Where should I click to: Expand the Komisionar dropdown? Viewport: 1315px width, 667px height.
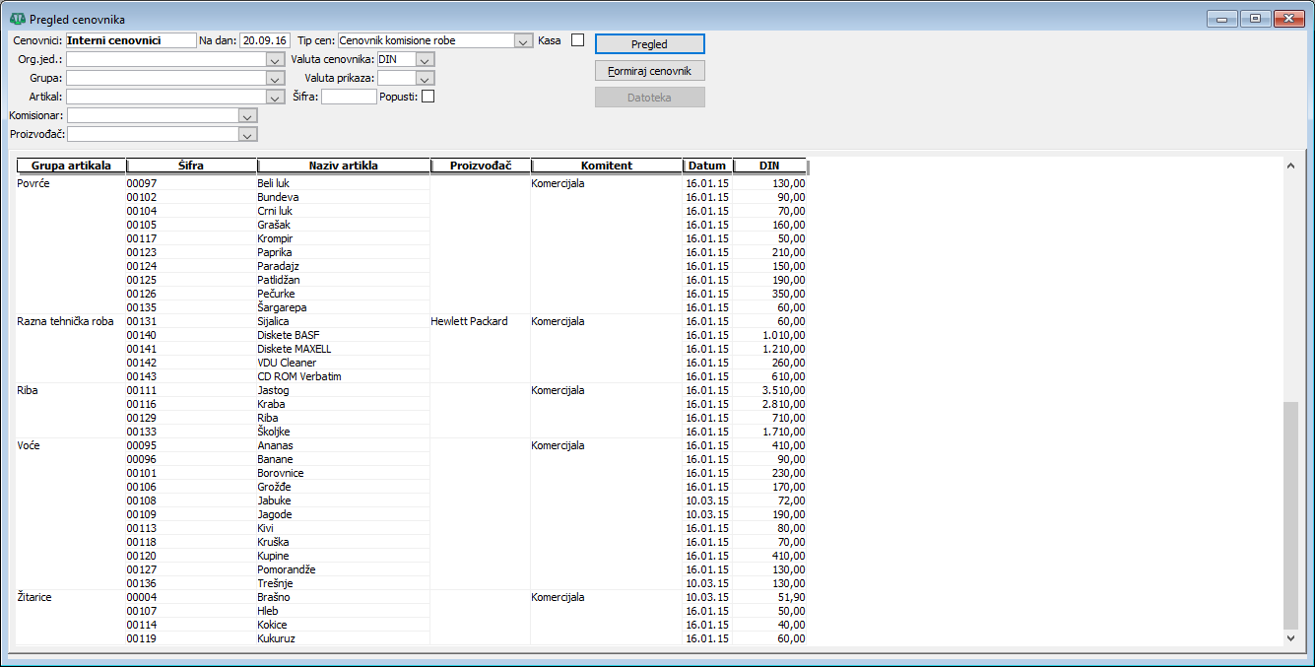[x=248, y=116]
